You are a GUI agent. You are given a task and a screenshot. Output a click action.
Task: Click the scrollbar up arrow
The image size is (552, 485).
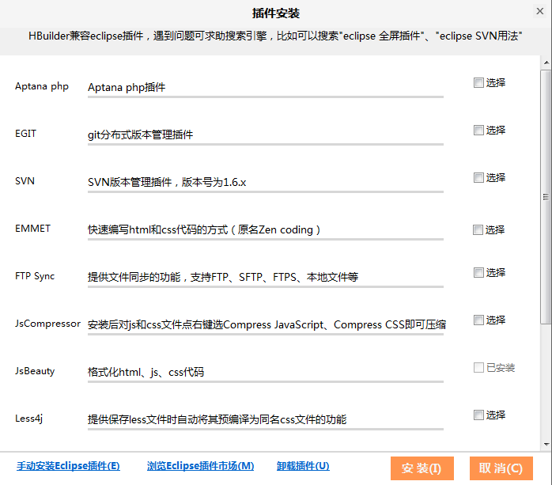point(546,63)
